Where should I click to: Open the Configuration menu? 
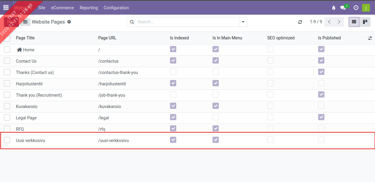pyautogui.click(x=116, y=8)
